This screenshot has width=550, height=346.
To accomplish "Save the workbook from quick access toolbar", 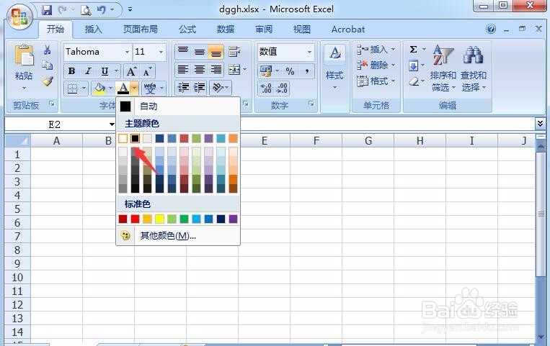I will [47, 10].
